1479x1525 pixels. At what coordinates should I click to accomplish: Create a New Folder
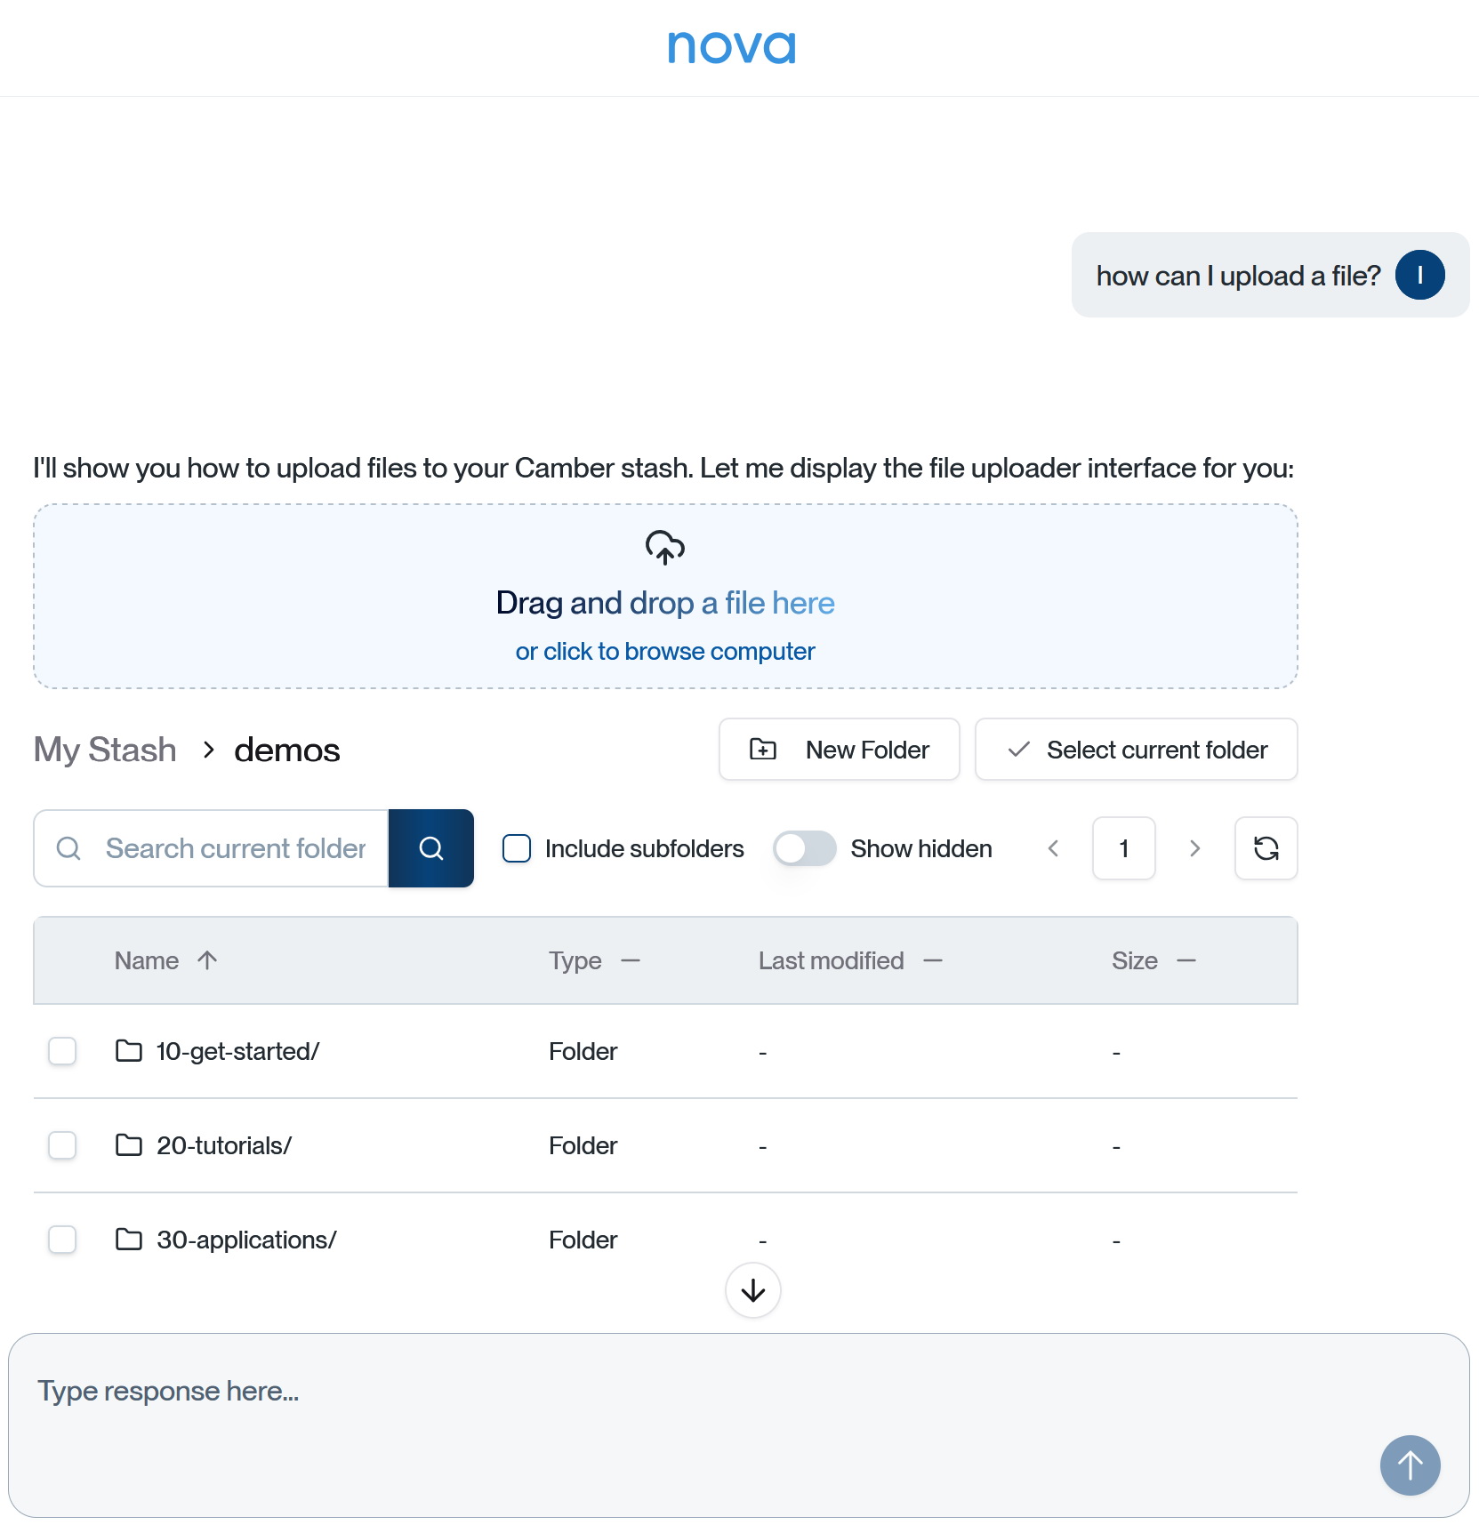pos(839,750)
